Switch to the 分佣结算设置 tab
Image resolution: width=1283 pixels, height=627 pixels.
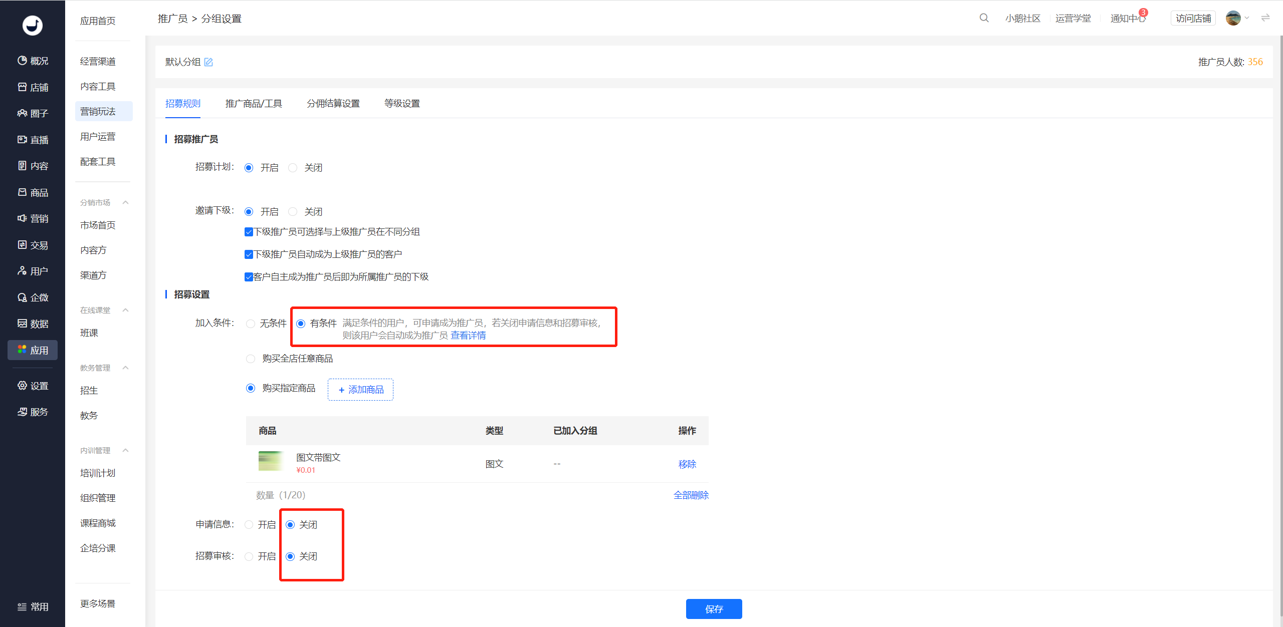pyautogui.click(x=333, y=104)
